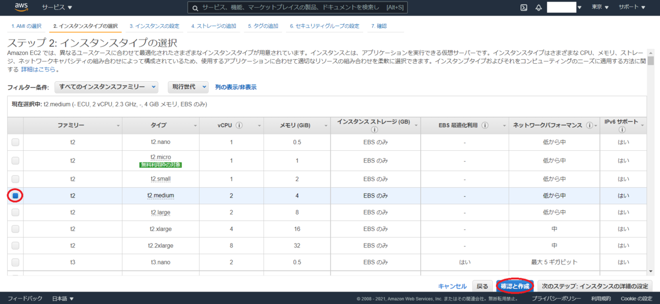
Task: Show network performance info icon
Action: click(x=589, y=126)
